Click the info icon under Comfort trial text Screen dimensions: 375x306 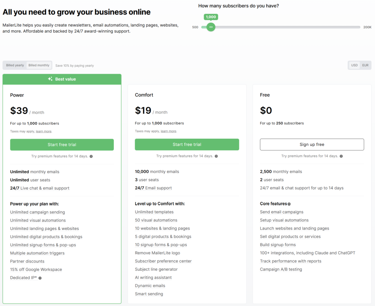(216, 156)
